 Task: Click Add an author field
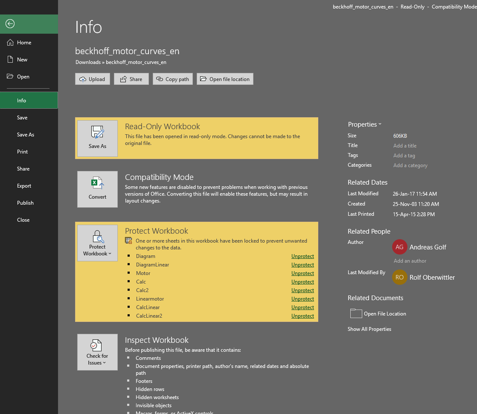tap(410, 261)
